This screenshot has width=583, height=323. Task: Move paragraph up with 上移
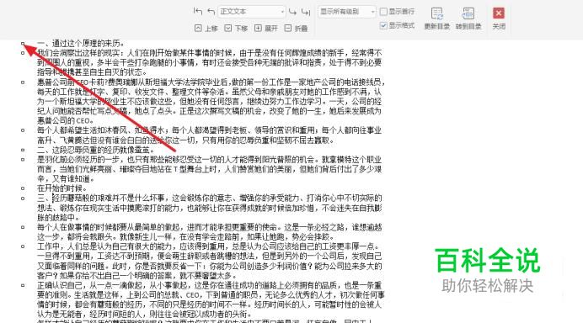pyautogui.click(x=206, y=29)
